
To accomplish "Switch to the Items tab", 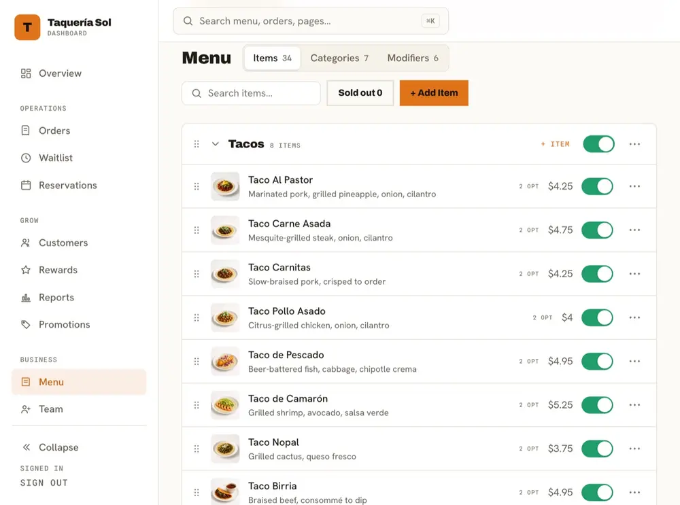I will (272, 58).
